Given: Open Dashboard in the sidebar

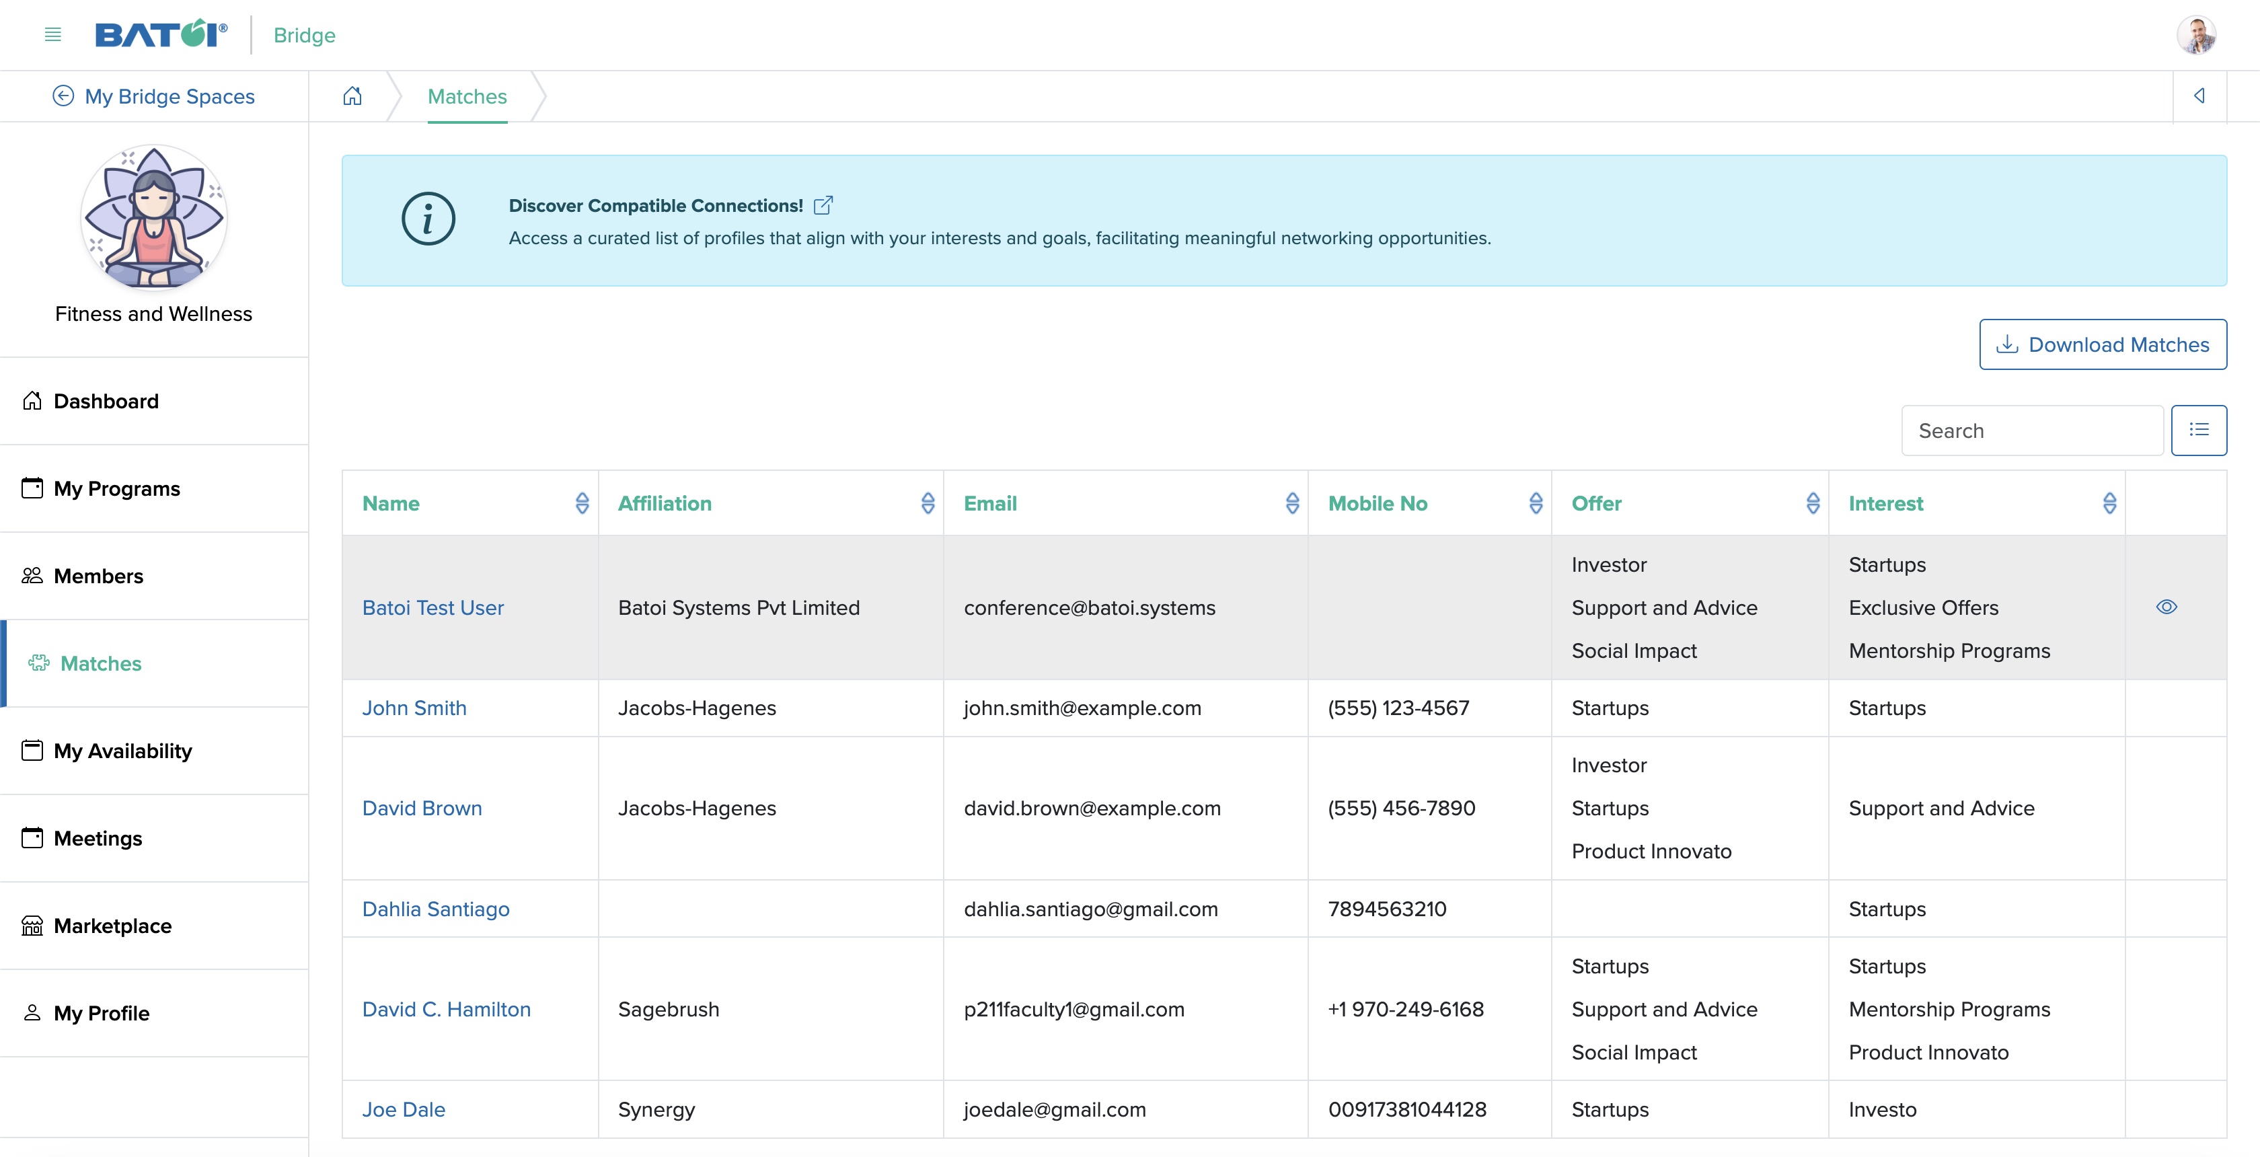Looking at the screenshot, I should (x=155, y=401).
